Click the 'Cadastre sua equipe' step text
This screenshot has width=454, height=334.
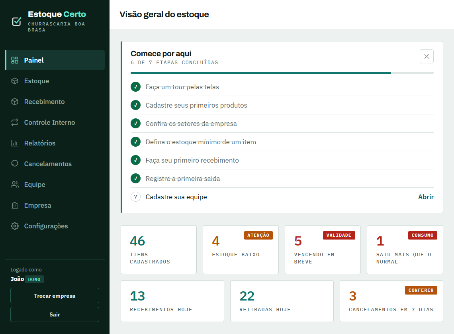[176, 197]
